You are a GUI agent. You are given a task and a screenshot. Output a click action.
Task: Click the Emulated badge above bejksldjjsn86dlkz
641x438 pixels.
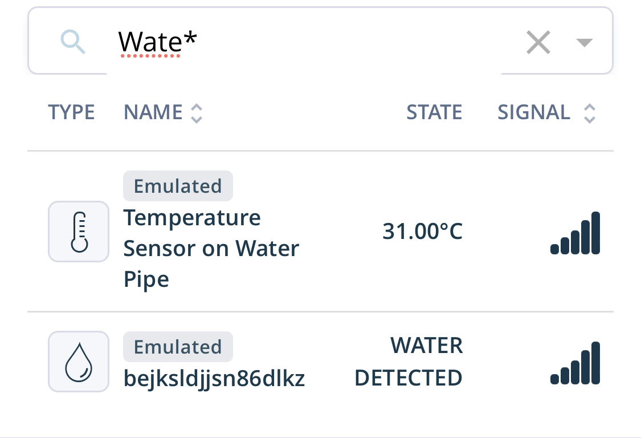(x=178, y=347)
